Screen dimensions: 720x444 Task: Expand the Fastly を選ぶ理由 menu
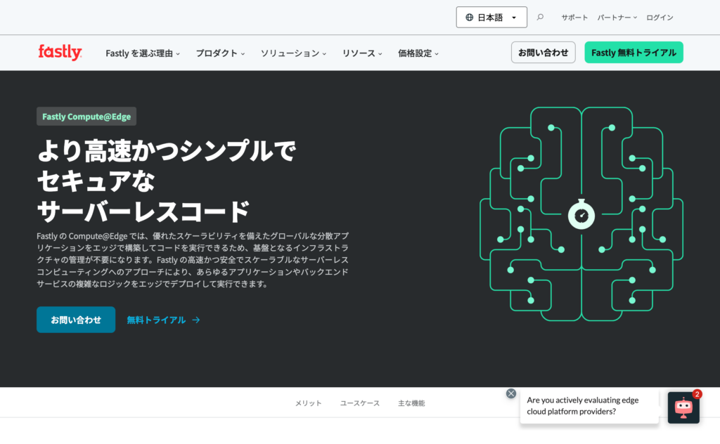pyautogui.click(x=143, y=53)
